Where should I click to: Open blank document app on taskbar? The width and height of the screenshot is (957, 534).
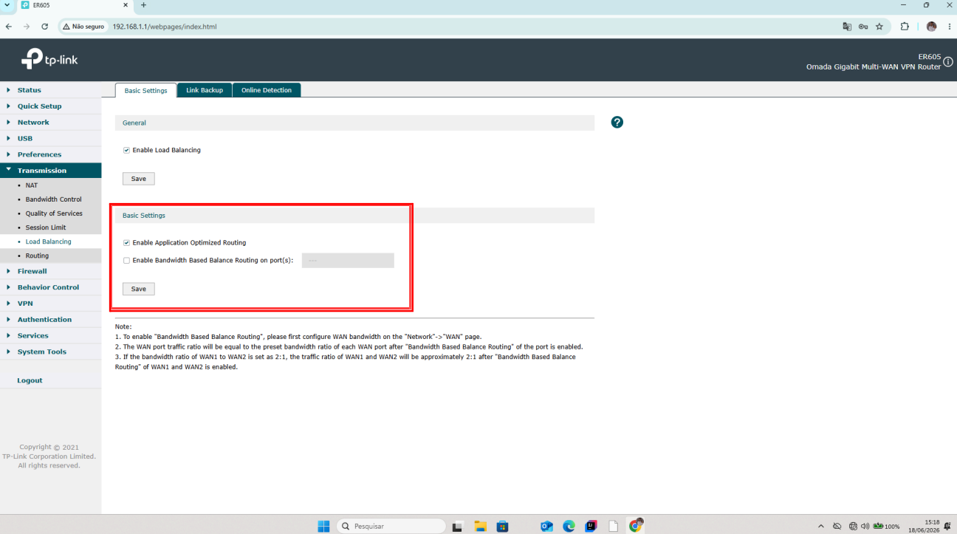[613, 526]
